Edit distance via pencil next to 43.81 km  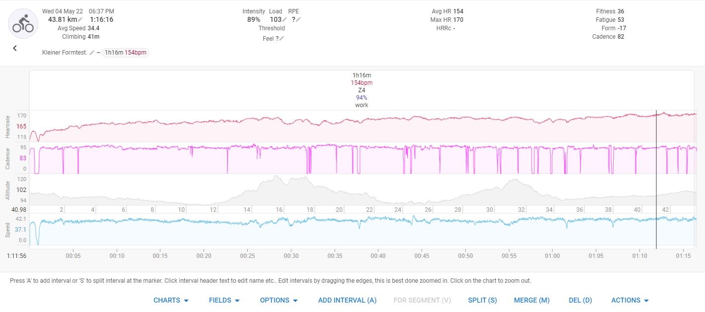pyautogui.click(x=80, y=20)
